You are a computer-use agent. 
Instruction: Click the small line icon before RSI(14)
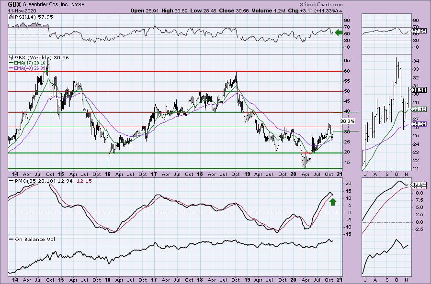coord(11,17)
